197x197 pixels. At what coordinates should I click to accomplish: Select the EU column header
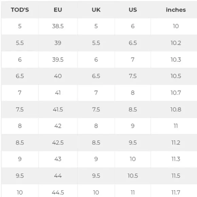coord(58,10)
